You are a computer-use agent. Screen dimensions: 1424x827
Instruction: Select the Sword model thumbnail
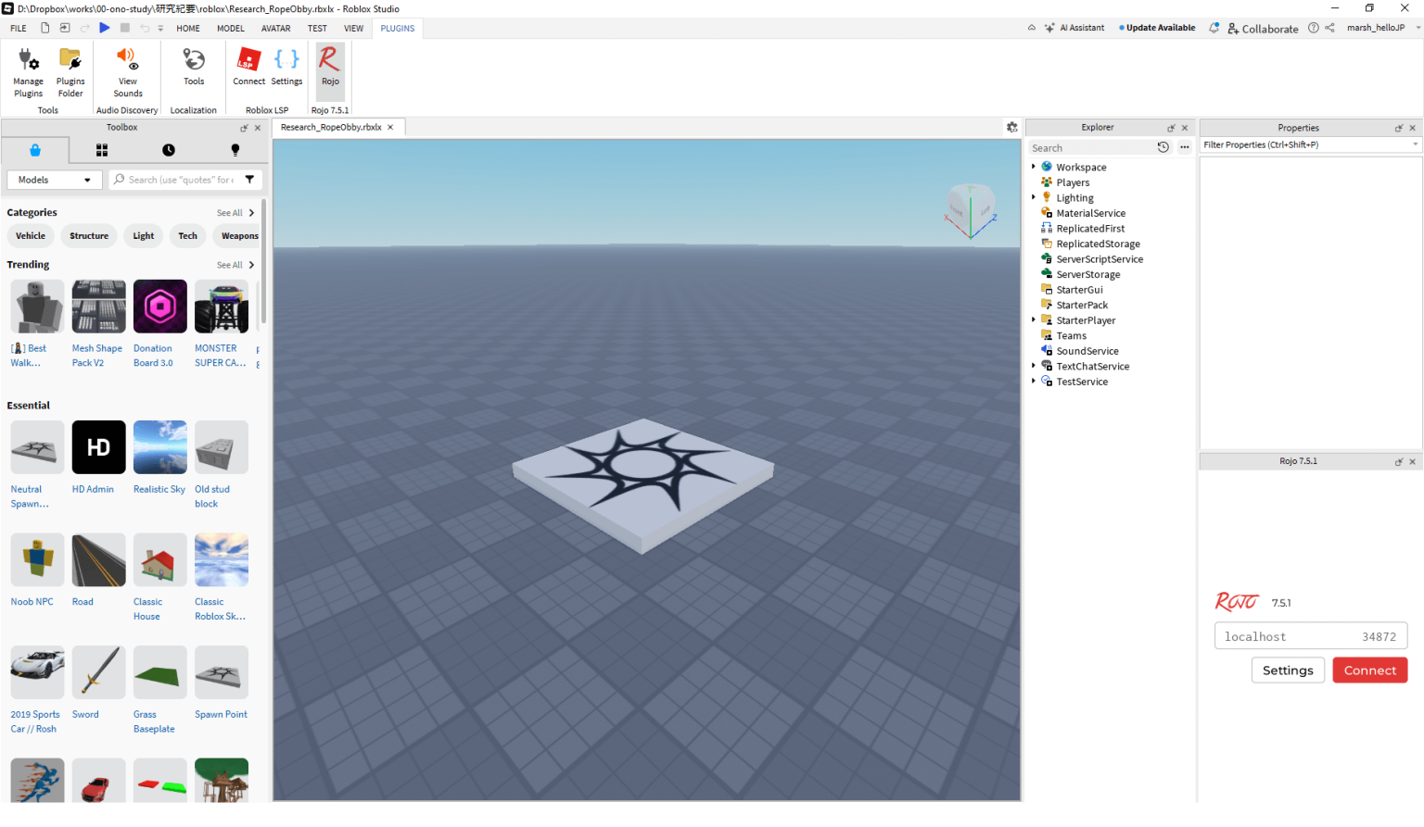pos(97,671)
